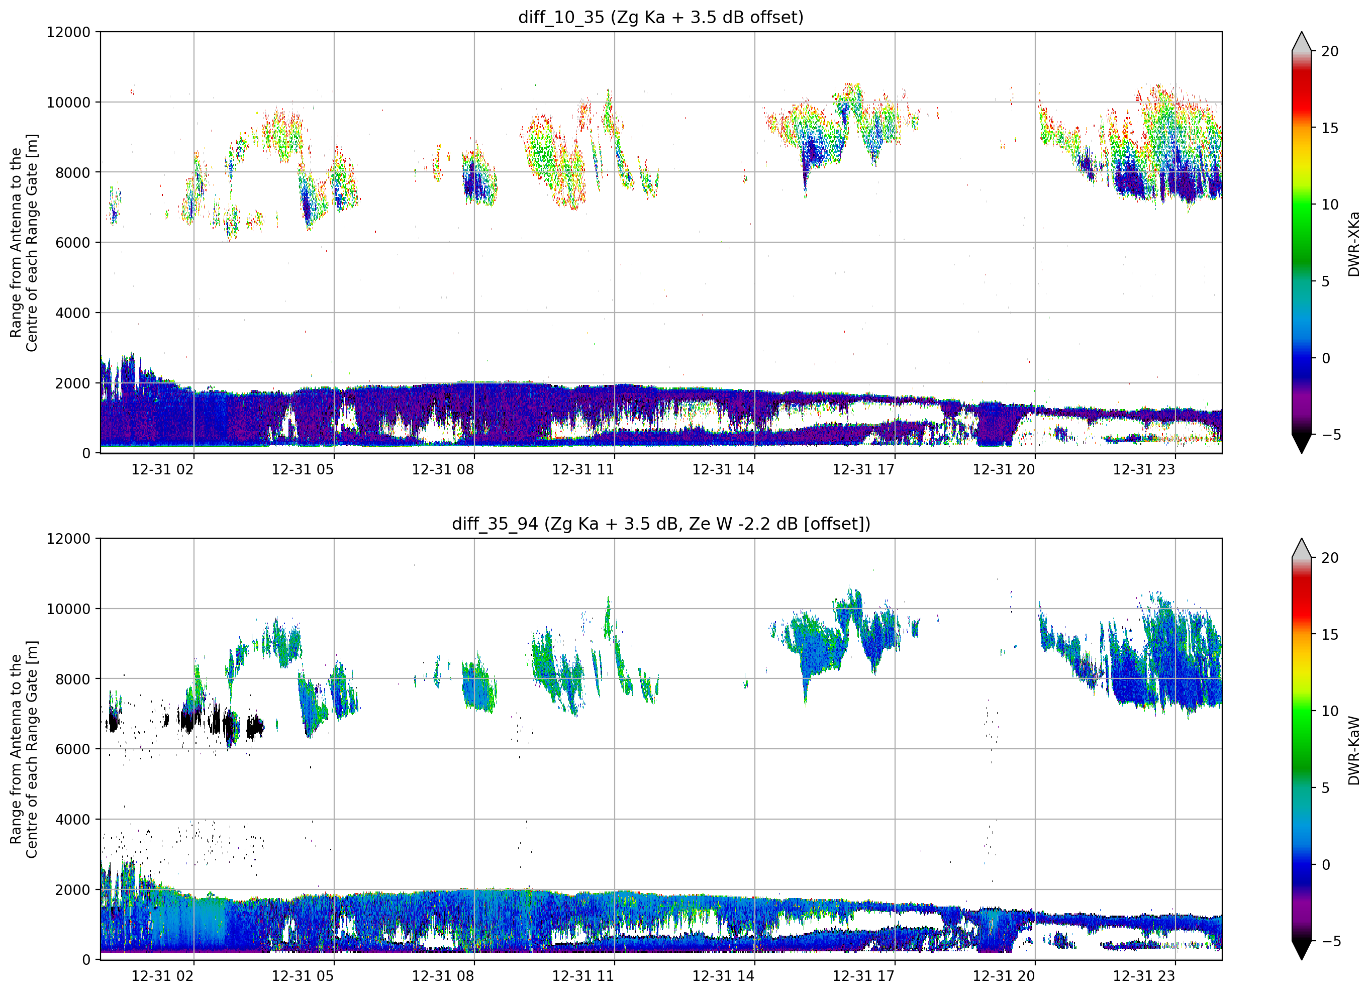This screenshot has width=1371, height=994.
Task: Click the 2000 y-tick of bottom plot
Action: pos(72,890)
